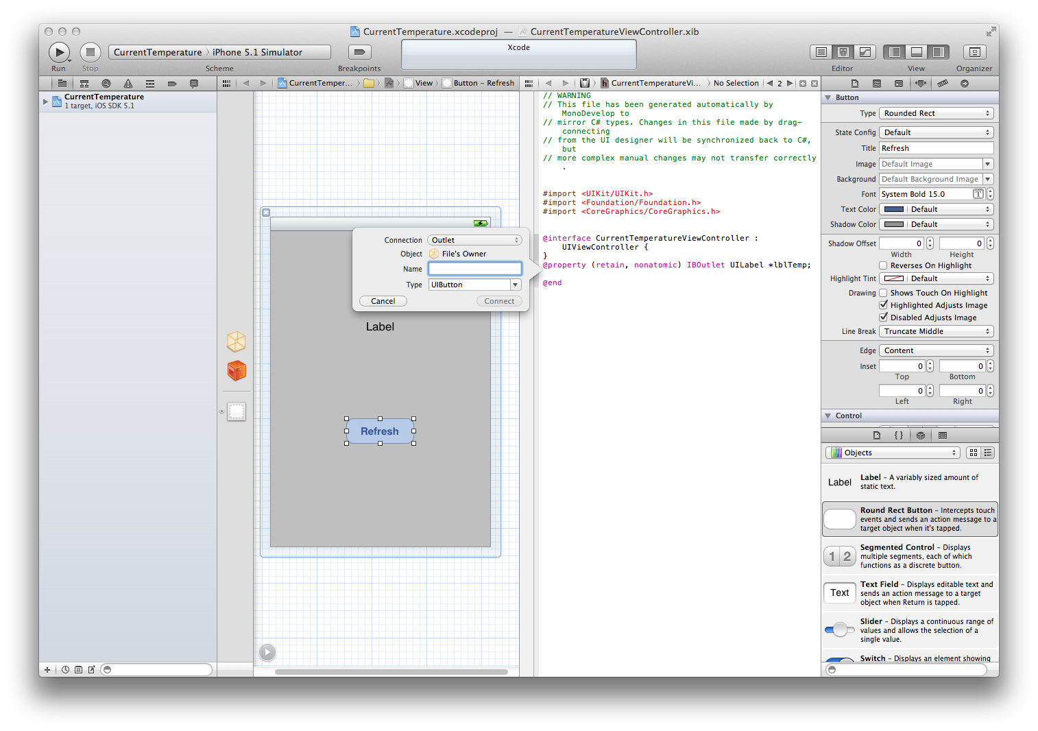Select Round Rect Button in library
This screenshot has width=1038, height=731.
pyautogui.click(x=910, y=519)
